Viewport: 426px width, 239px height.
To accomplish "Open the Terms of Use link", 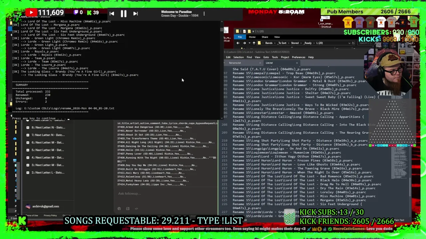I will click(33, 216).
